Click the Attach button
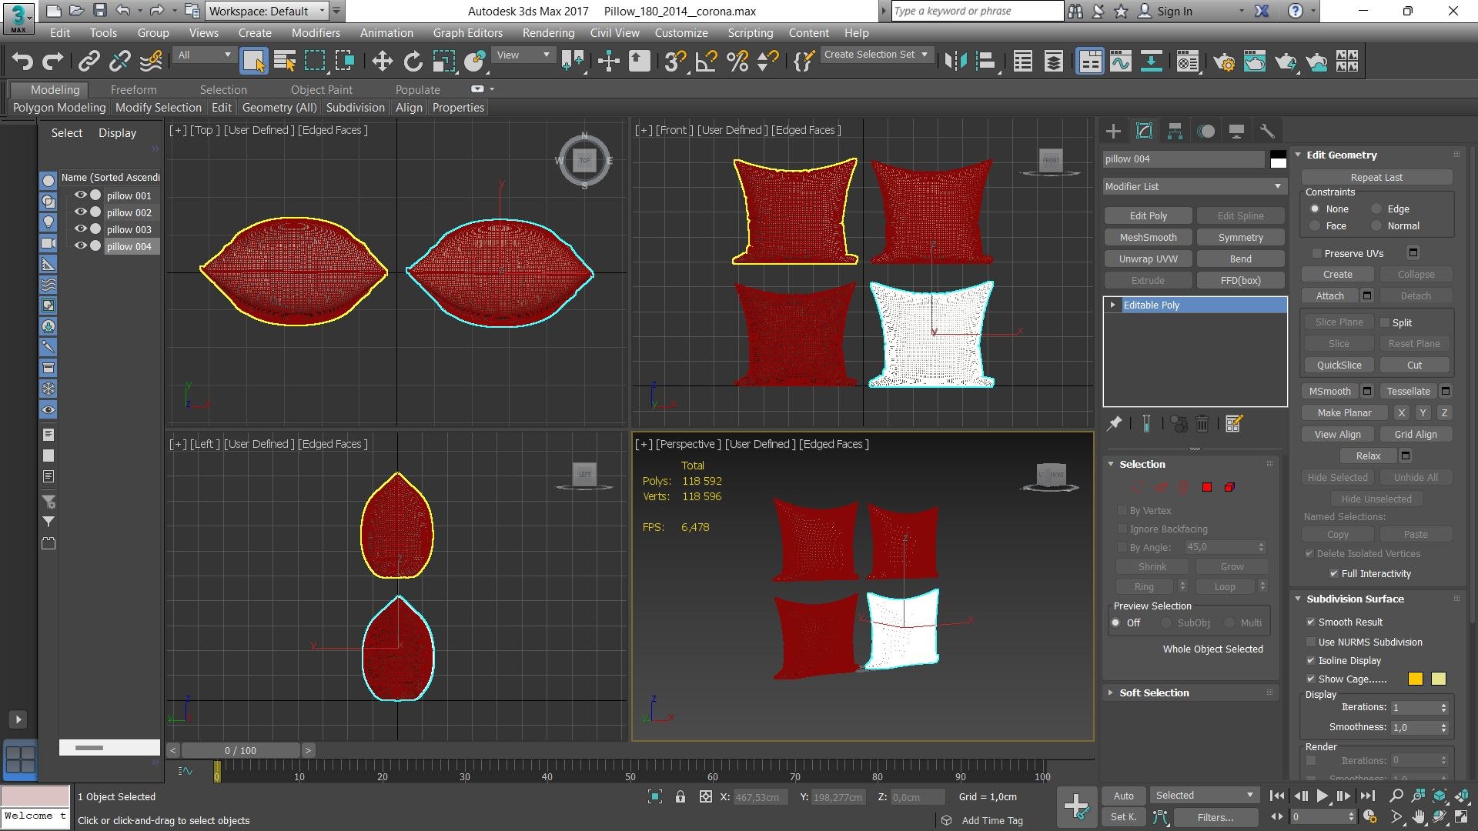 [1329, 295]
